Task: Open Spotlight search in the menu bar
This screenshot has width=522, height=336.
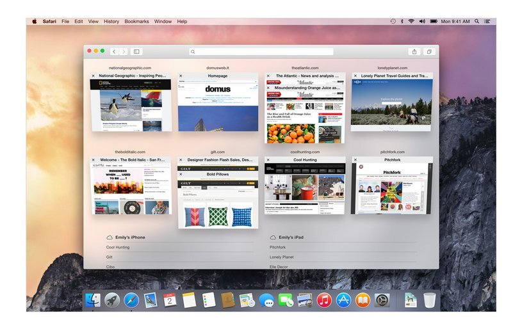Action: click(477, 21)
